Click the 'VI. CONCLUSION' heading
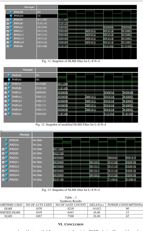Image resolution: width=143 pixels, height=231 pixels. 71,224
